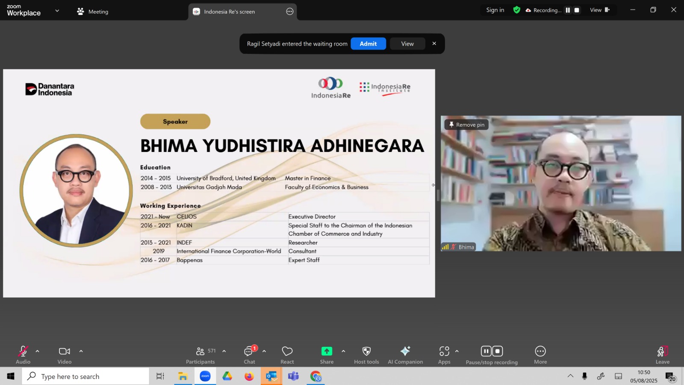
Task: Pause the cloud recording in title bar
Action: 568,10
